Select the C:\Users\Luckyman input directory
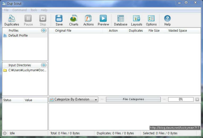203x138 pixels. click(25, 70)
